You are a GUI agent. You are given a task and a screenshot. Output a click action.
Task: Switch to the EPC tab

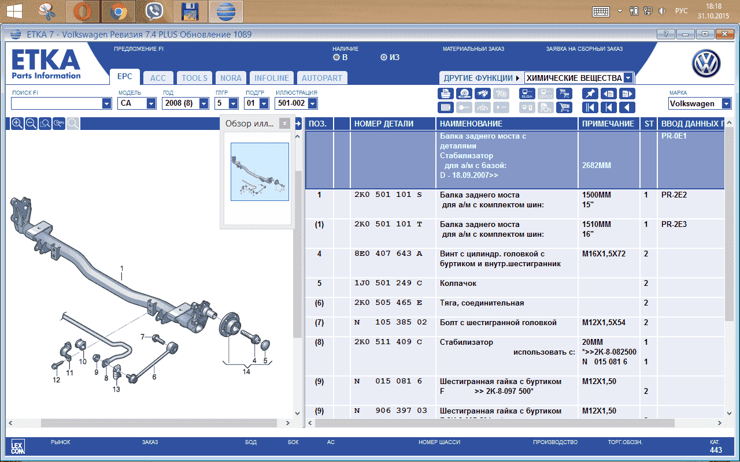[125, 77]
